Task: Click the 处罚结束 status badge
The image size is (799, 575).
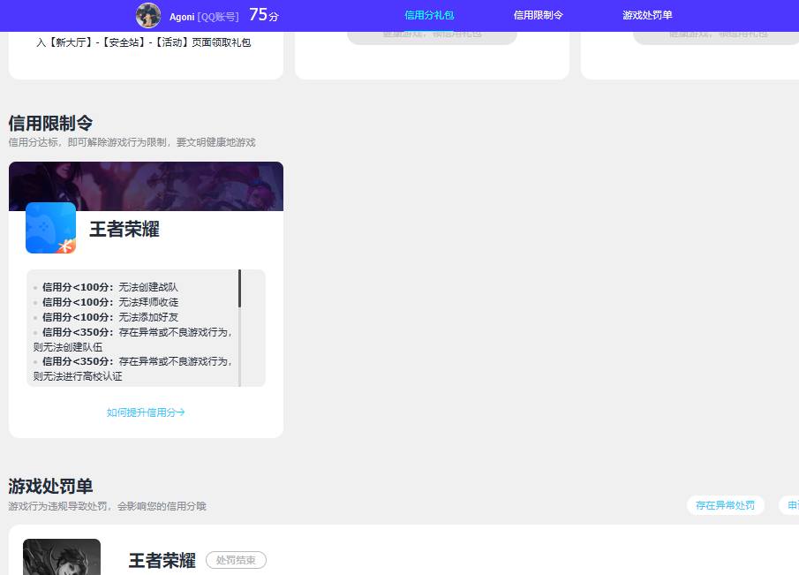Action: point(236,560)
